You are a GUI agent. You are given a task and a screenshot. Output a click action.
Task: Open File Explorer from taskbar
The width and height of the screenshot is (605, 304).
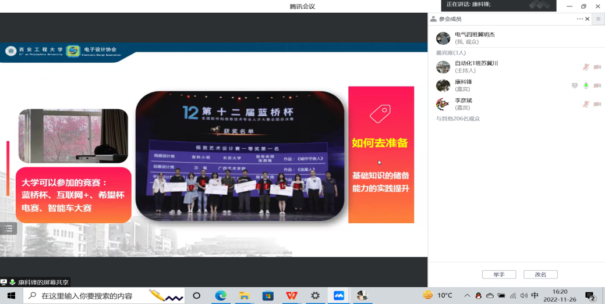click(x=244, y=295)
